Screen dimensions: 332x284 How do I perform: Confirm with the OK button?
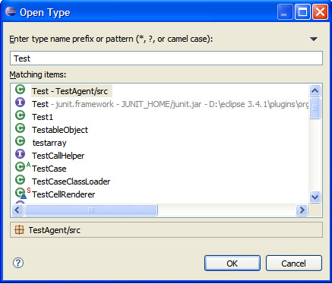click(232, 263)
